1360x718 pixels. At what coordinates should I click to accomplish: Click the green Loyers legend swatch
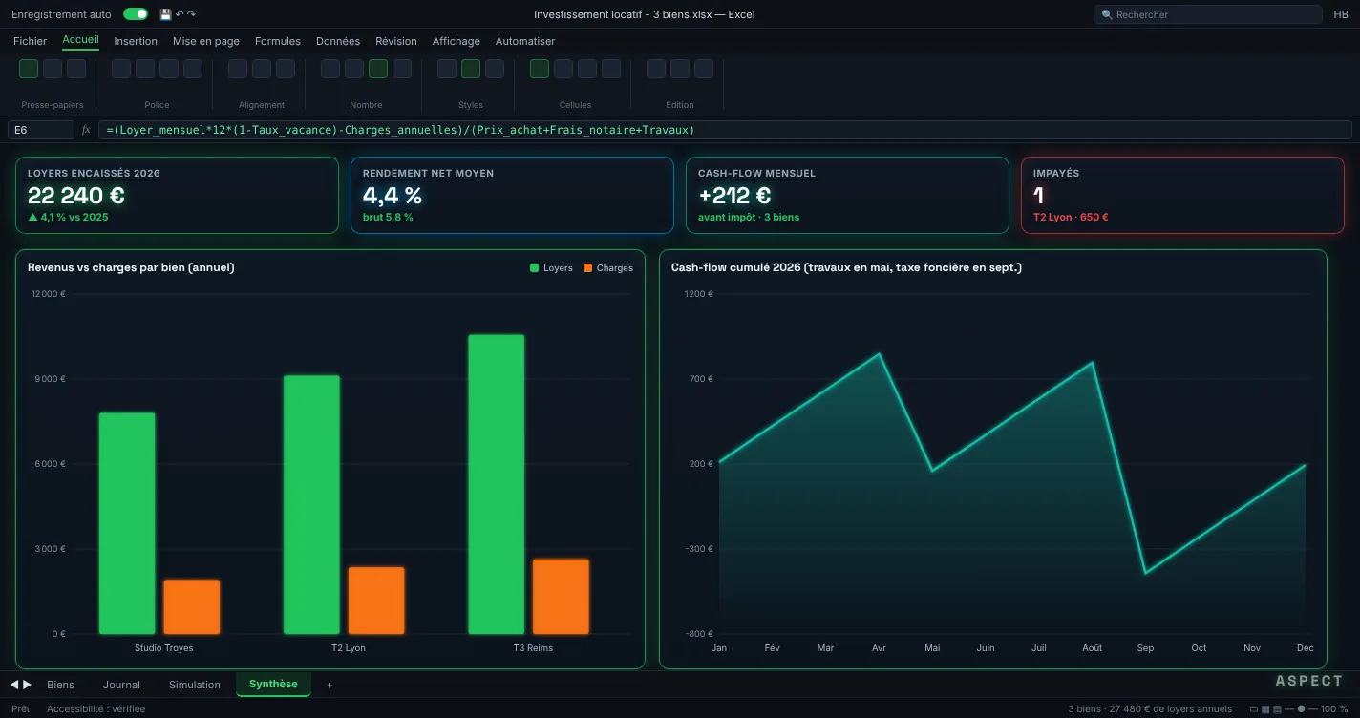(x=535, y=268)
